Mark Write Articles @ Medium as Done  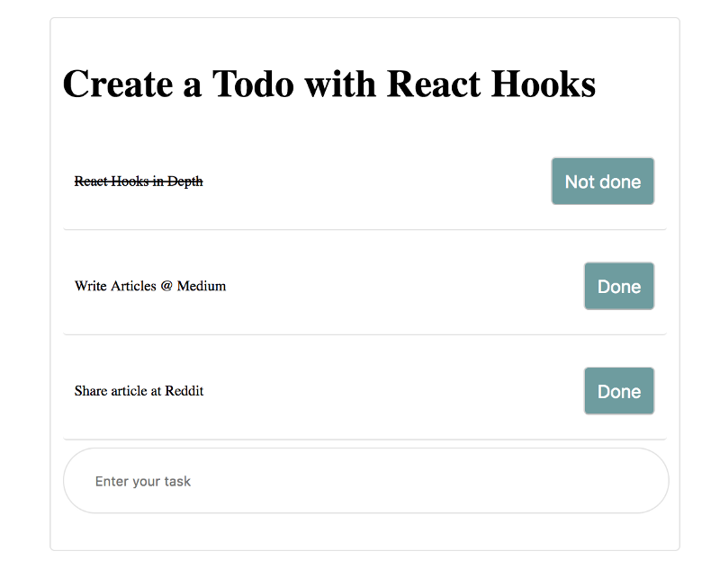click(618, 287)
